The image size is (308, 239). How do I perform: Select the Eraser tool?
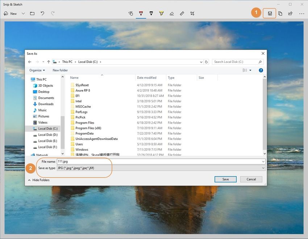[x=171, y=13]
